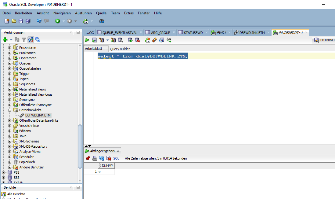Switch to the STATUSFWD tab
Viewport: 335px width, 199px height.
[191, 32]
